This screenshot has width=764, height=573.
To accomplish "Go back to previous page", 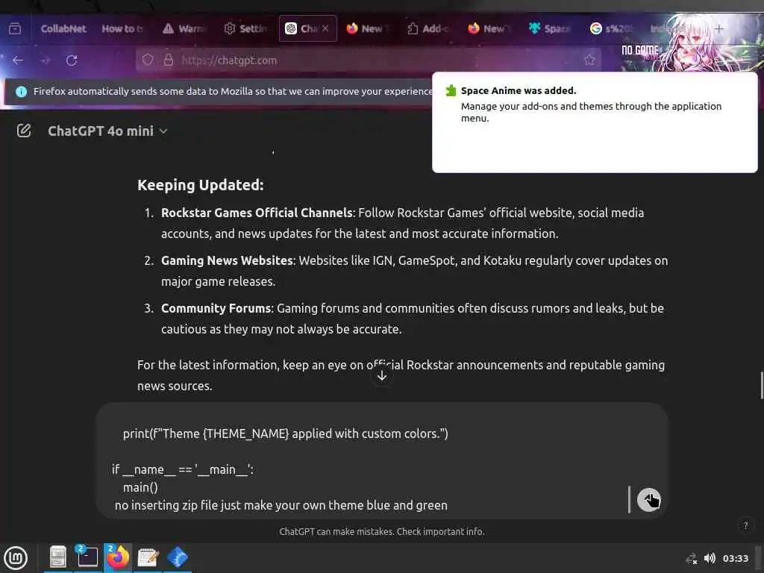I will (18, 60).
